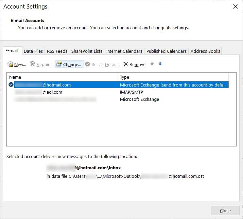The height and width of the screenshot is (219, 243).
Task: Click the Repair... label
Action: click(x=45, y=64)
